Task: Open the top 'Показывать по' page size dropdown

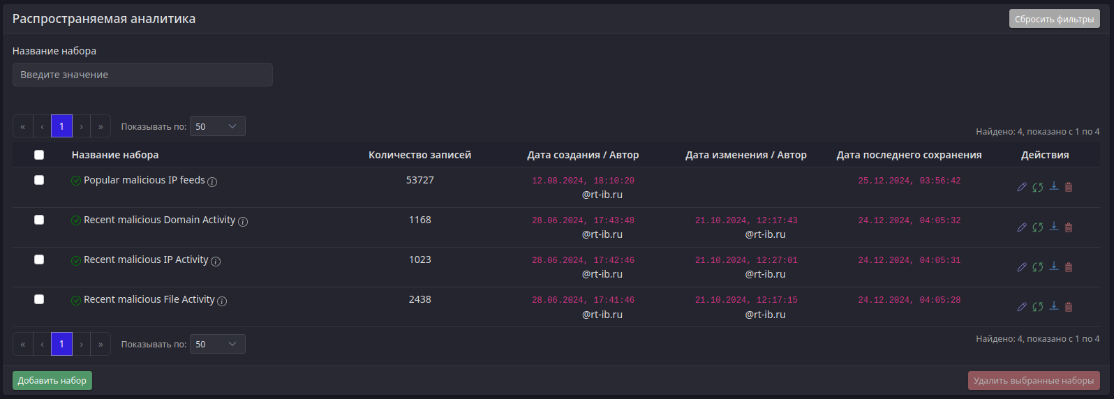Action: [217, 126]
